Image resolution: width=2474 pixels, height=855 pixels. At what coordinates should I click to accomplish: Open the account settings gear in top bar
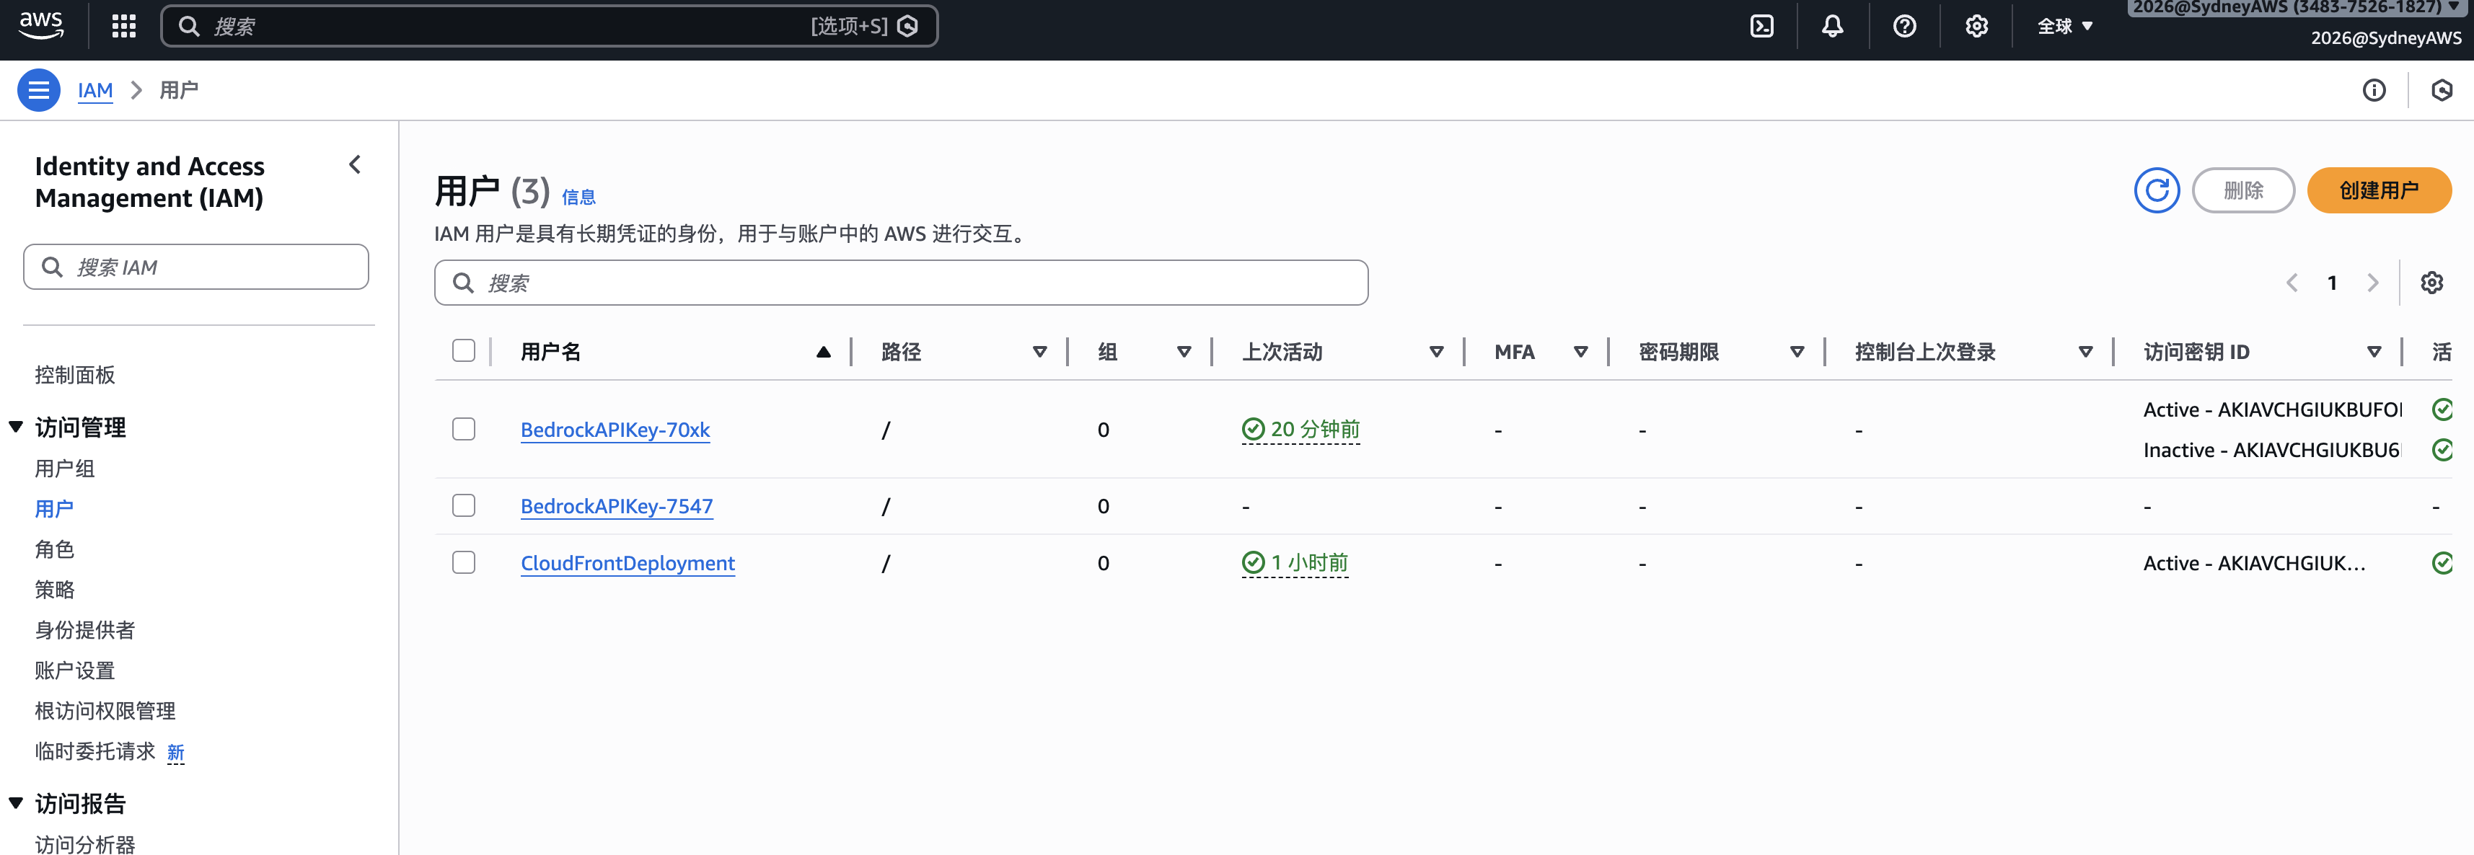point(1976,26)
